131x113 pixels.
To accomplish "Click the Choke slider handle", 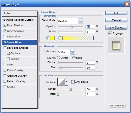I will point(58,63).
